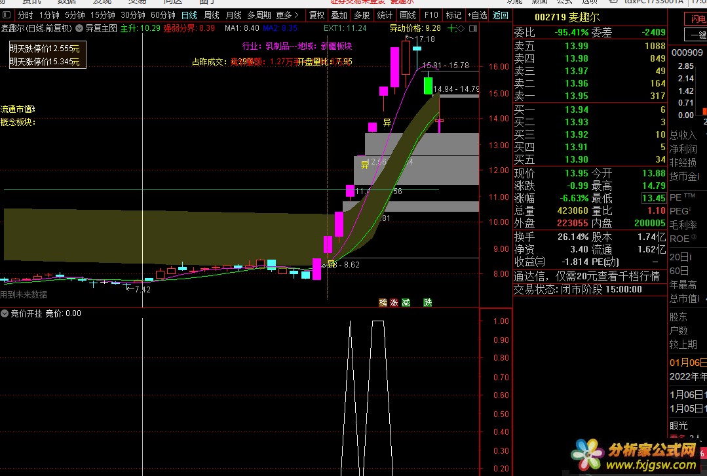Select the 日线 daily period
Viewport: 707px width, 476px height.
click(189, 15)
